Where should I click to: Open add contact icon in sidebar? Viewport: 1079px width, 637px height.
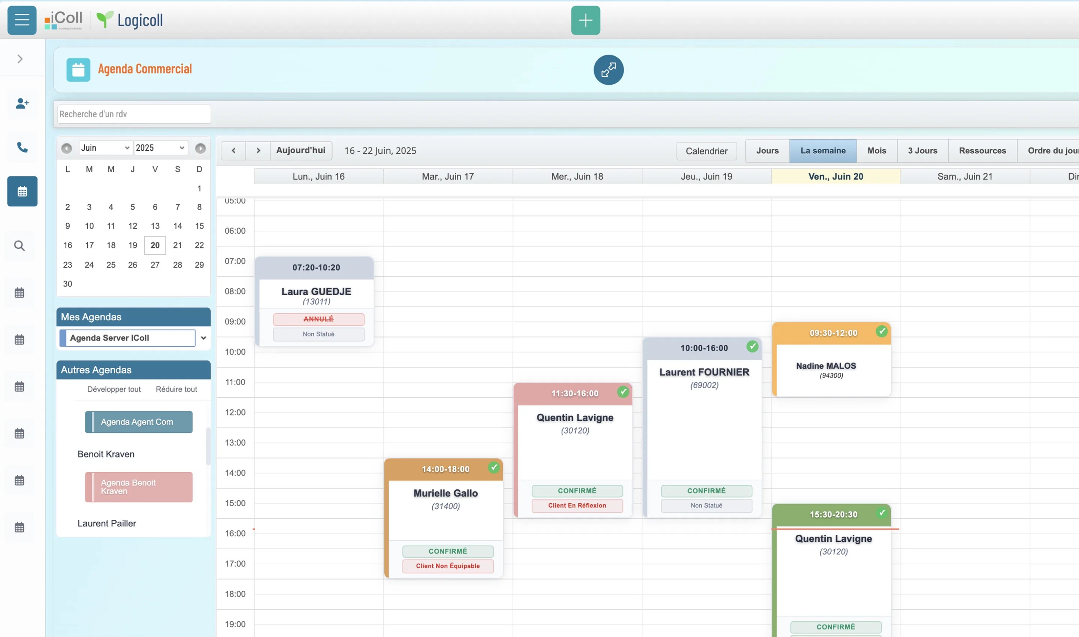pos(22,103)
